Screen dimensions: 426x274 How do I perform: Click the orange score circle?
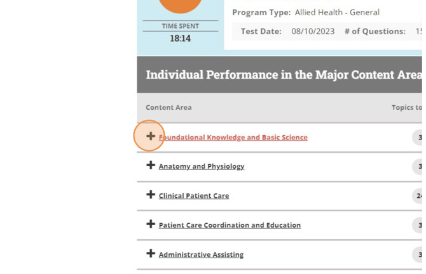click(181, 5)
